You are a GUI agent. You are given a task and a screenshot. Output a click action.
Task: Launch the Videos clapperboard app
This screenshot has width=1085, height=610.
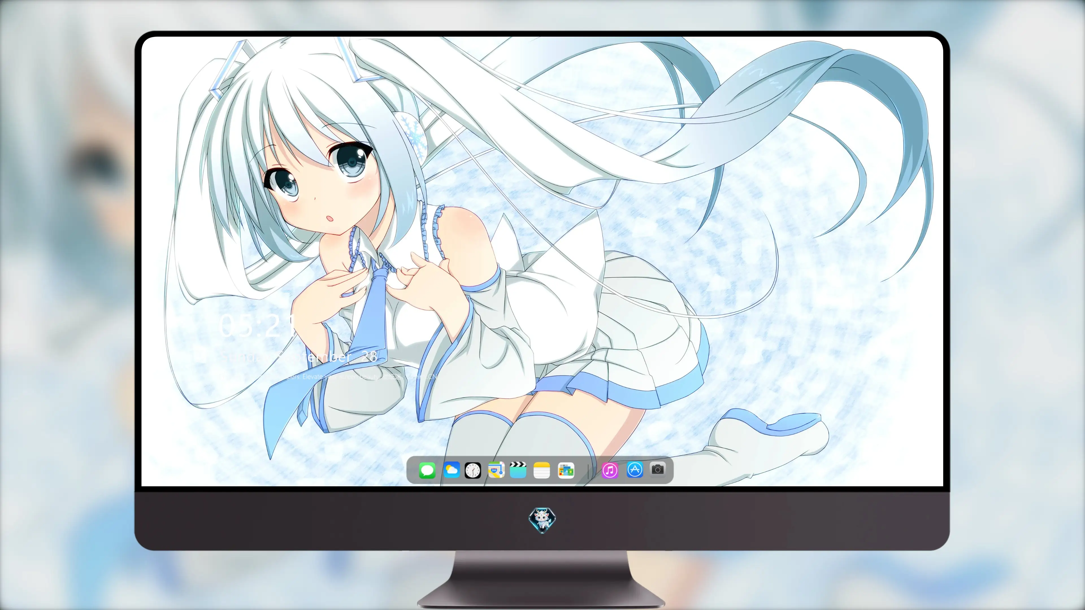pos(518,470)
